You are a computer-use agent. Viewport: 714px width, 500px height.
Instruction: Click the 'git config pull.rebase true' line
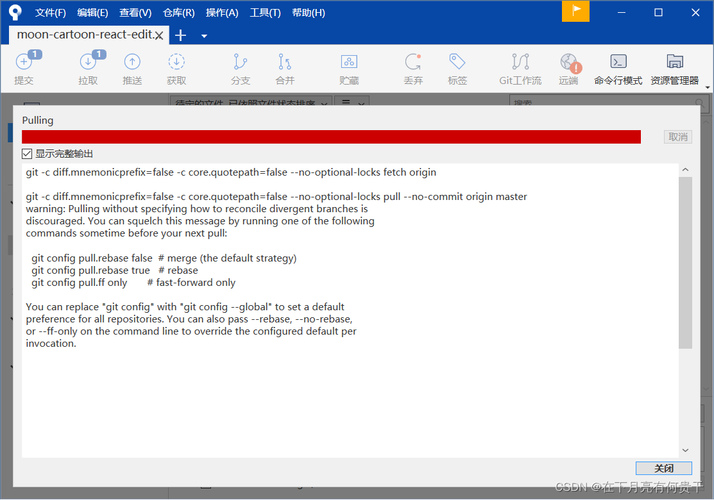click(x=115, y=271)
